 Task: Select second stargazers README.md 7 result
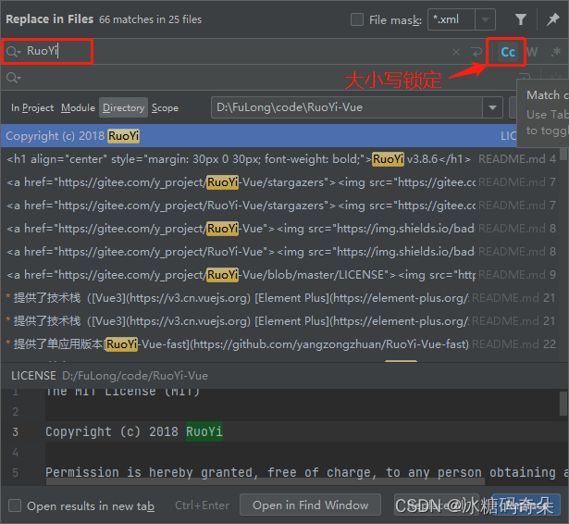279,206
